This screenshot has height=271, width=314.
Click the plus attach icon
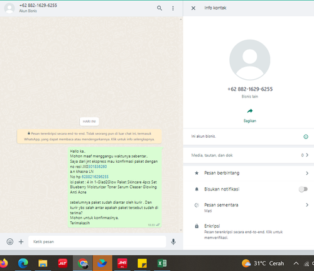coord(21,241)
